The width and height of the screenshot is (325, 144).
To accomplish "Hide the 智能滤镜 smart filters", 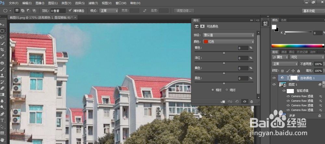I will coord(284,91).
